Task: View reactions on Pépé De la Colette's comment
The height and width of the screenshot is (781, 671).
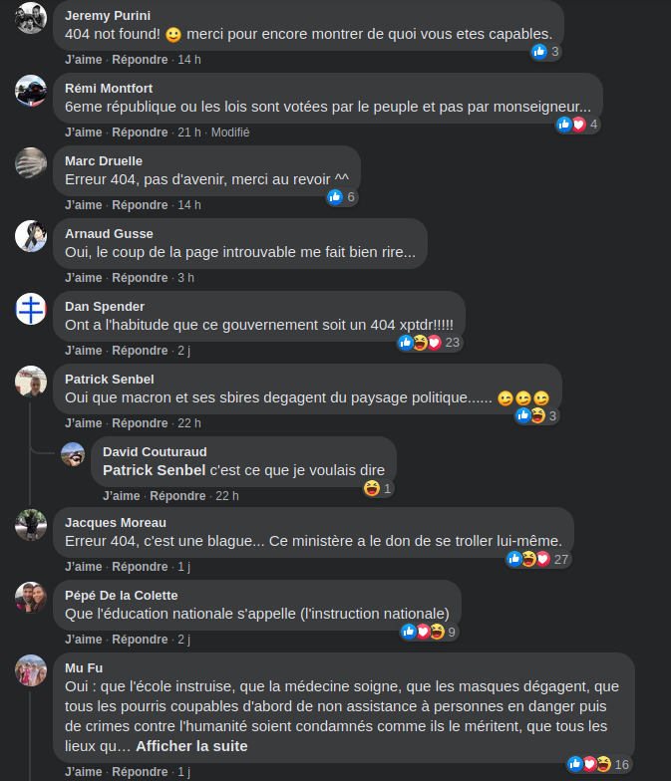Action: pyautogui.click(x=429, y=632)
